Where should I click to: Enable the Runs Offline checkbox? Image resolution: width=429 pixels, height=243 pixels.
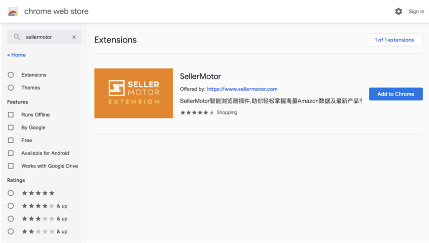point(11,114)
